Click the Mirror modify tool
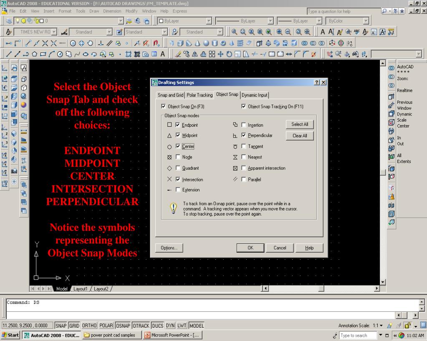Screen dimensions: 427x341 195,54
